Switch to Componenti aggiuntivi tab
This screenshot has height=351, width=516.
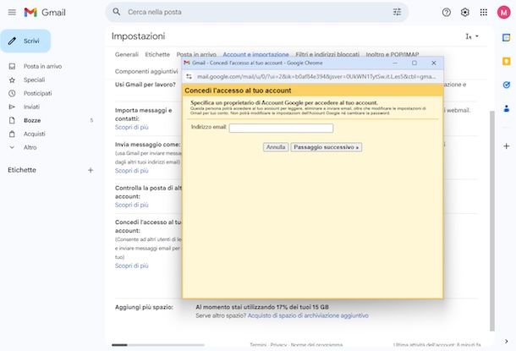146,71
